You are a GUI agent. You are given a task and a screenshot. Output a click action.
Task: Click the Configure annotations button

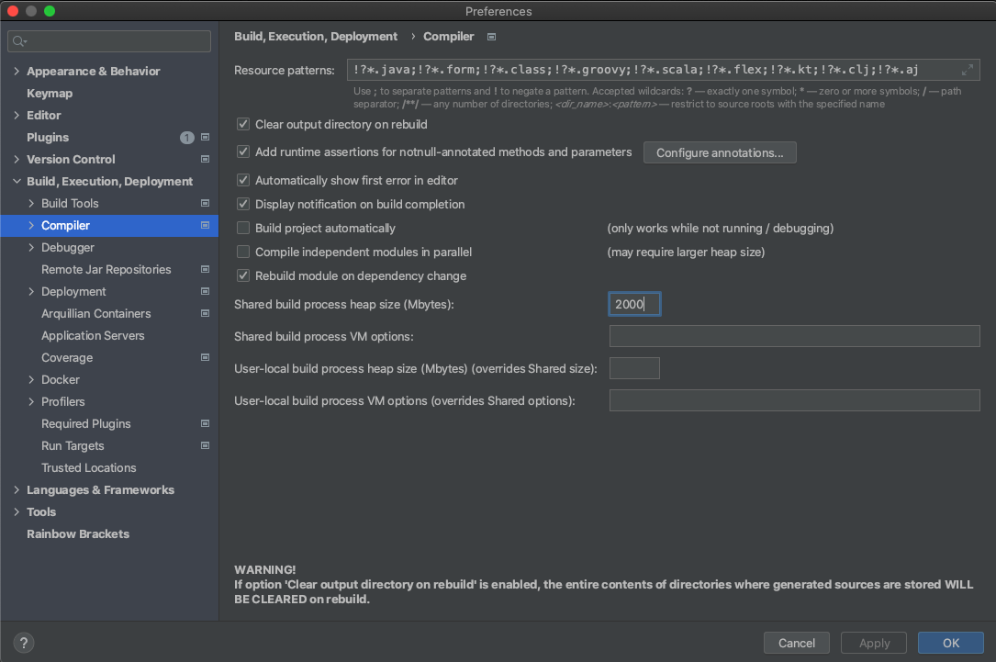[x=720, y=152]
